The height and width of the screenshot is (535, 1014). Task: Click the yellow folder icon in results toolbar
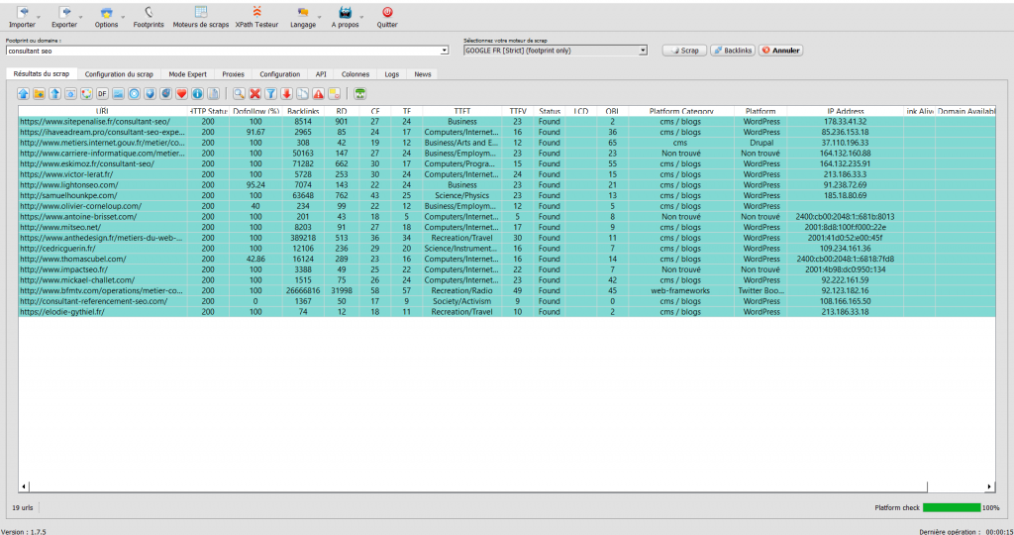(x=39, y=94)
